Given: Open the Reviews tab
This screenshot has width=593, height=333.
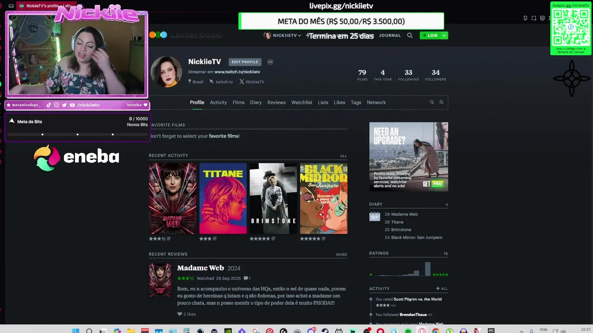Looking at the screenshot, I should (x=277, y=102).
